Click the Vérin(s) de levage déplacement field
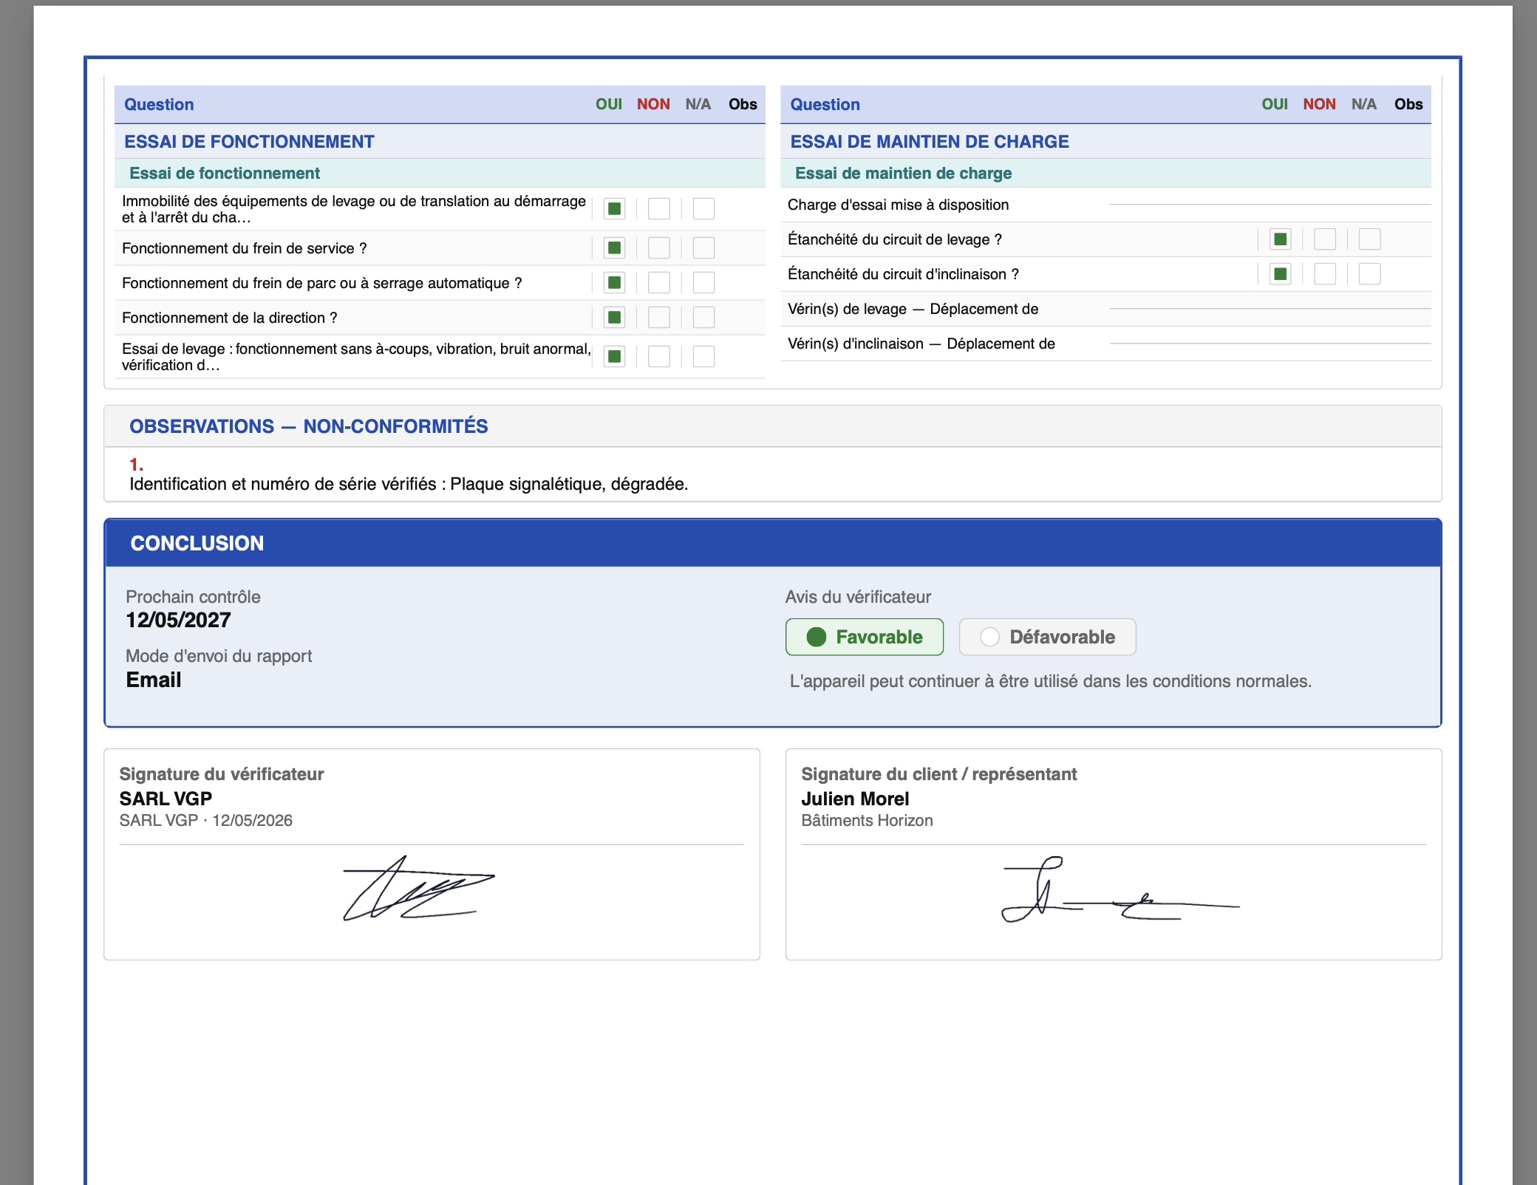This screenshot has width=1537, height=1185. click(x=1270, y=309)
